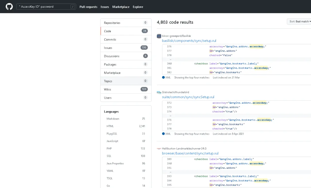This screenshot has height=188, width=311.
Task: Filter results by PLpgSQL language
Action: (126, 134)
